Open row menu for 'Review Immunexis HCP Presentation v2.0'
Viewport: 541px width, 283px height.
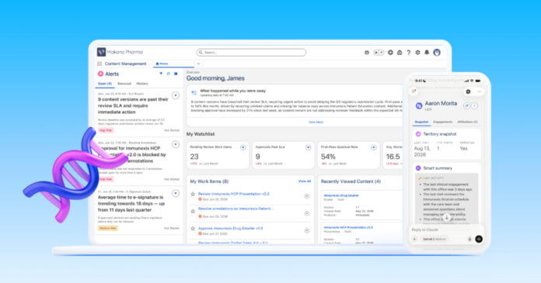[x=307, y=196]
